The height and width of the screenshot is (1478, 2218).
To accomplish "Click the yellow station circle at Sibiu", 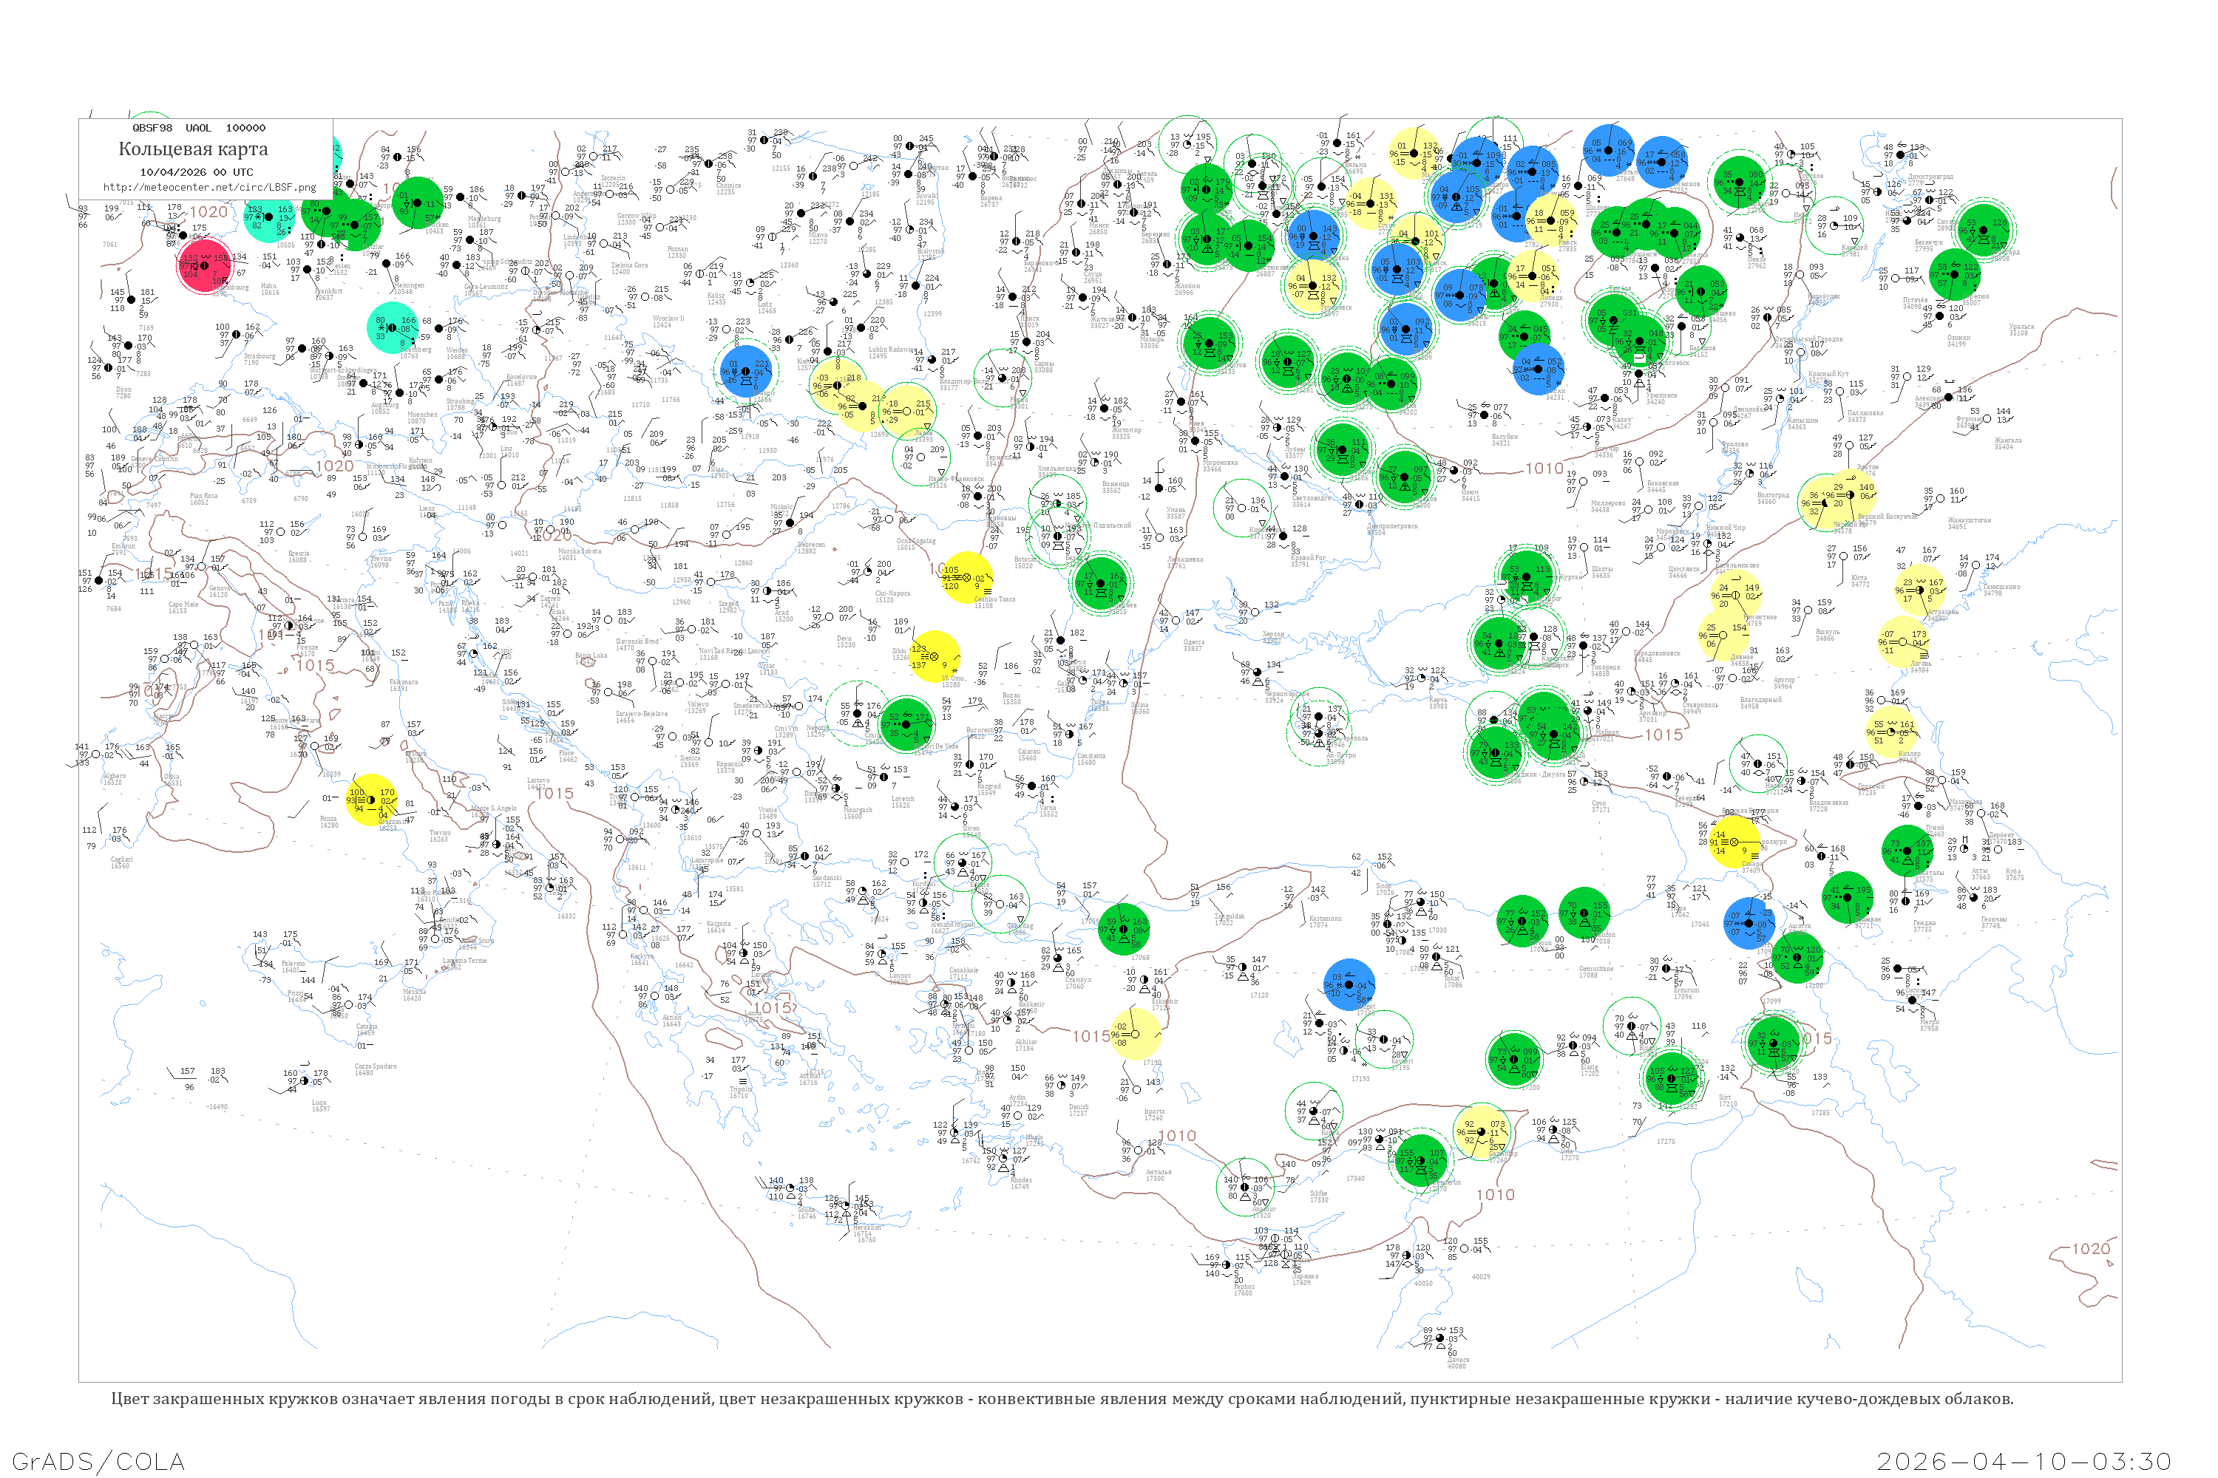I will click(934, 656).
